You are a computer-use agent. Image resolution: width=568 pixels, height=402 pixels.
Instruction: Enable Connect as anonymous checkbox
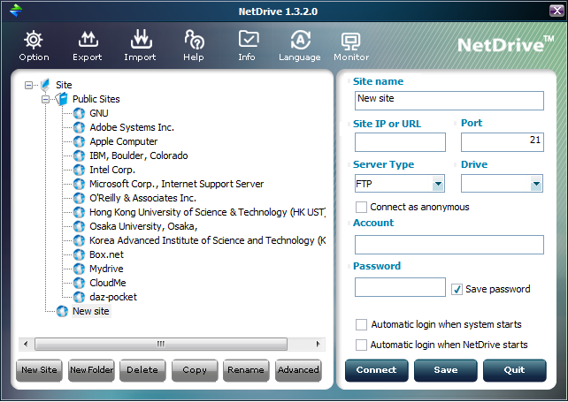tap(361, 208)
